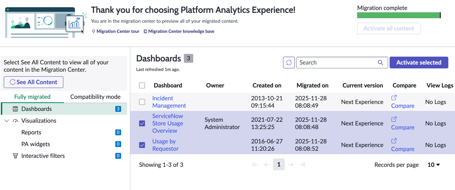Click the Migration complete progress bar
The width and height of the screenshot is (455, 190).
click(x=399, y=15)
